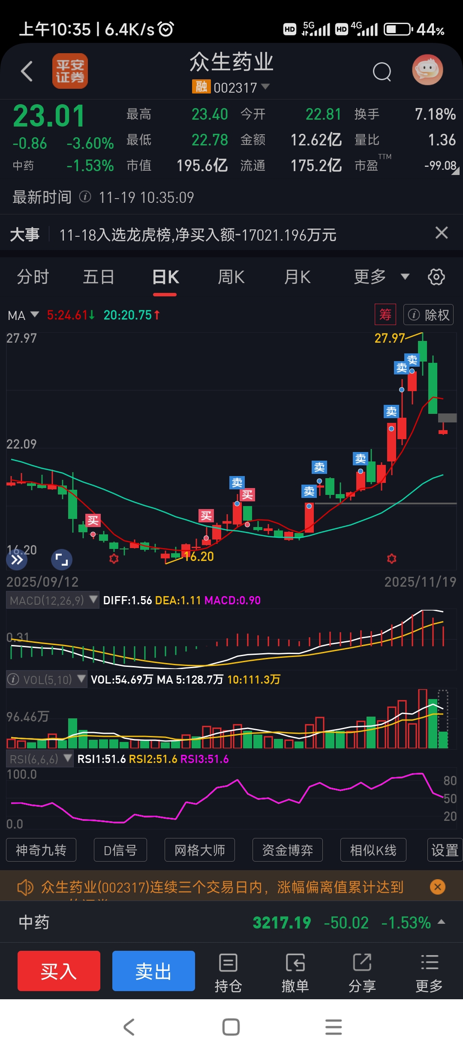This screenshot has width=463, height=1055.
Task: Close the 大事 news banner
Action: (442, 233)
